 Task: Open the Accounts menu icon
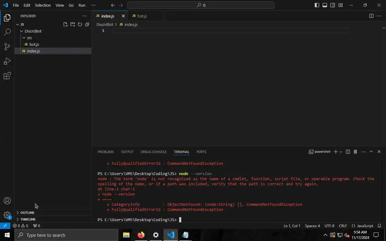coord(7,201)
